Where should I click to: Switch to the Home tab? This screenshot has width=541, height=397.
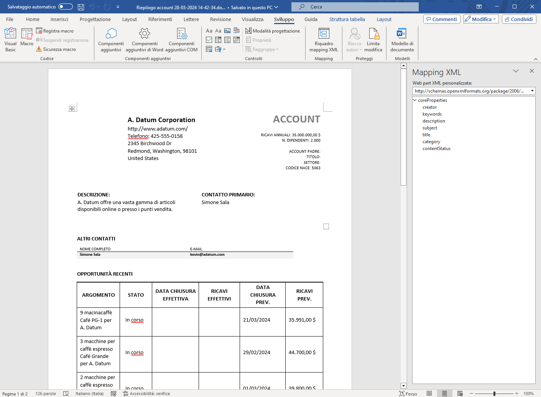(33, 19)
